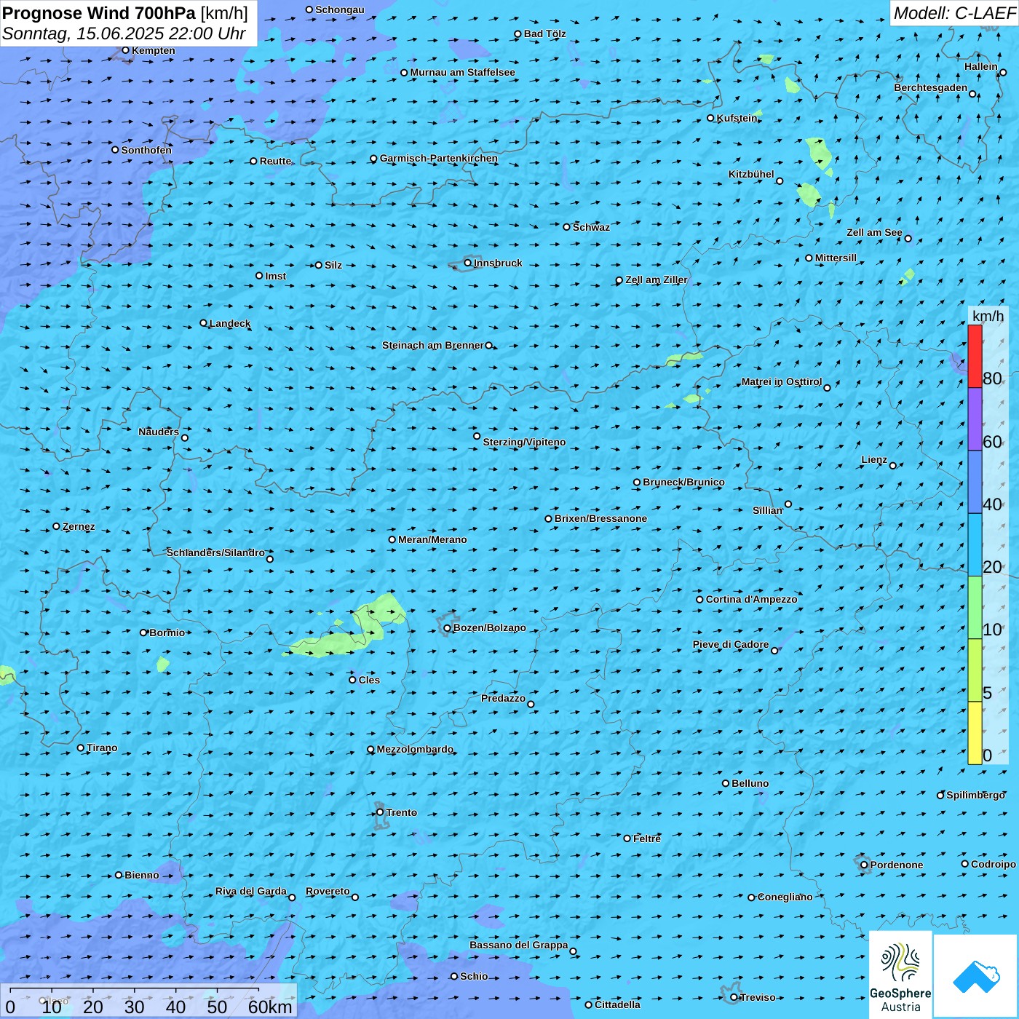Click the Nauders location dot
Image resolution: width=1019 pixels, height=1019 pixels.
point(185,437)
